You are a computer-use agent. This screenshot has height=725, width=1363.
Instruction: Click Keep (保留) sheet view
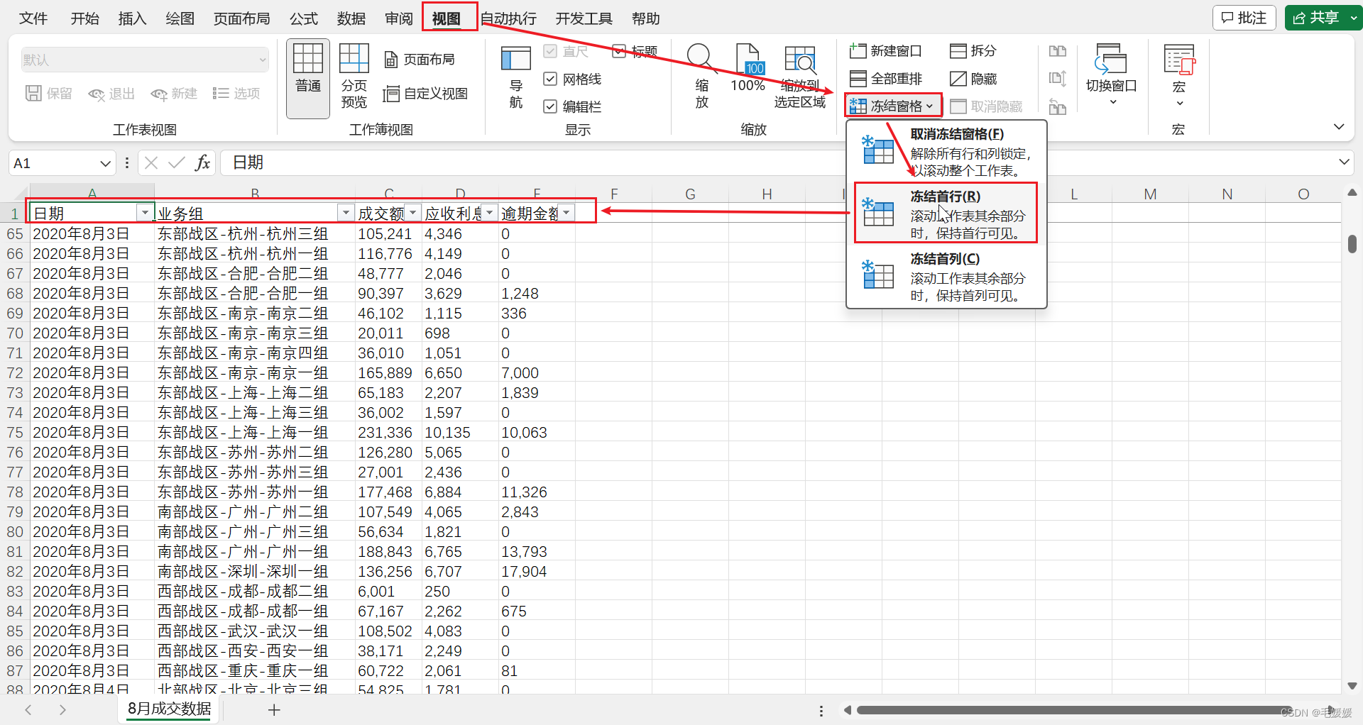point(49,94)
